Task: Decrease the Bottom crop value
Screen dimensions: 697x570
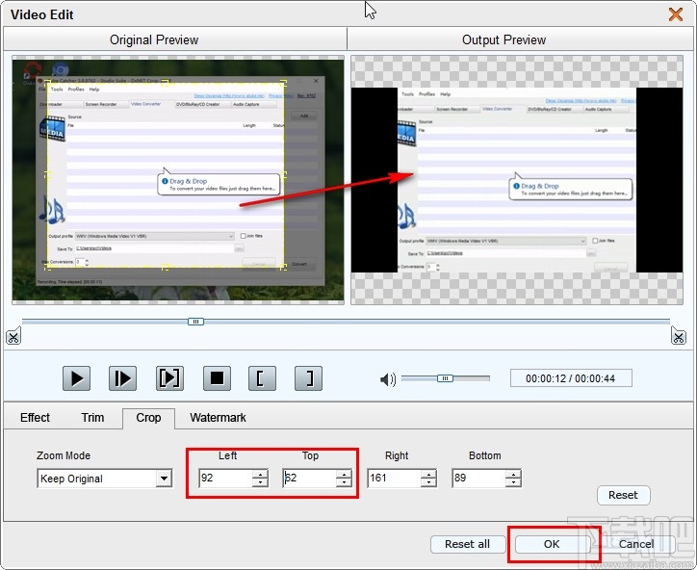Action: tap(513, 482)
